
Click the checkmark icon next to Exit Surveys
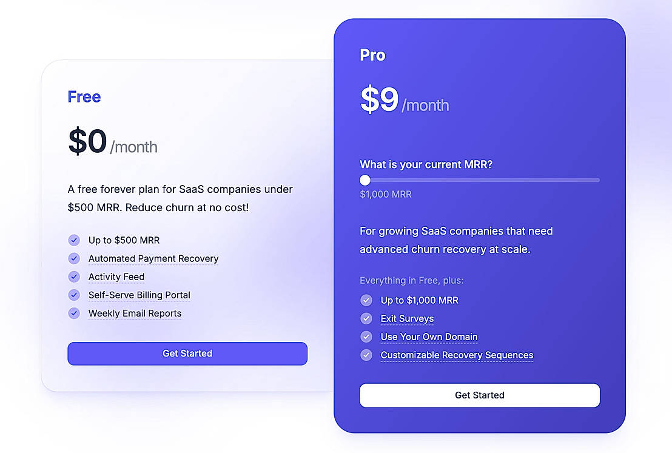pos(366,318)
